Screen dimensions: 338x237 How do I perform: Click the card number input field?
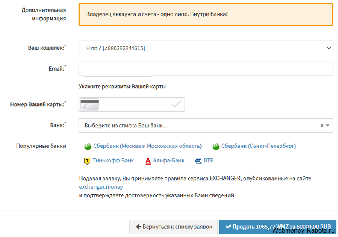click(132, 105)
